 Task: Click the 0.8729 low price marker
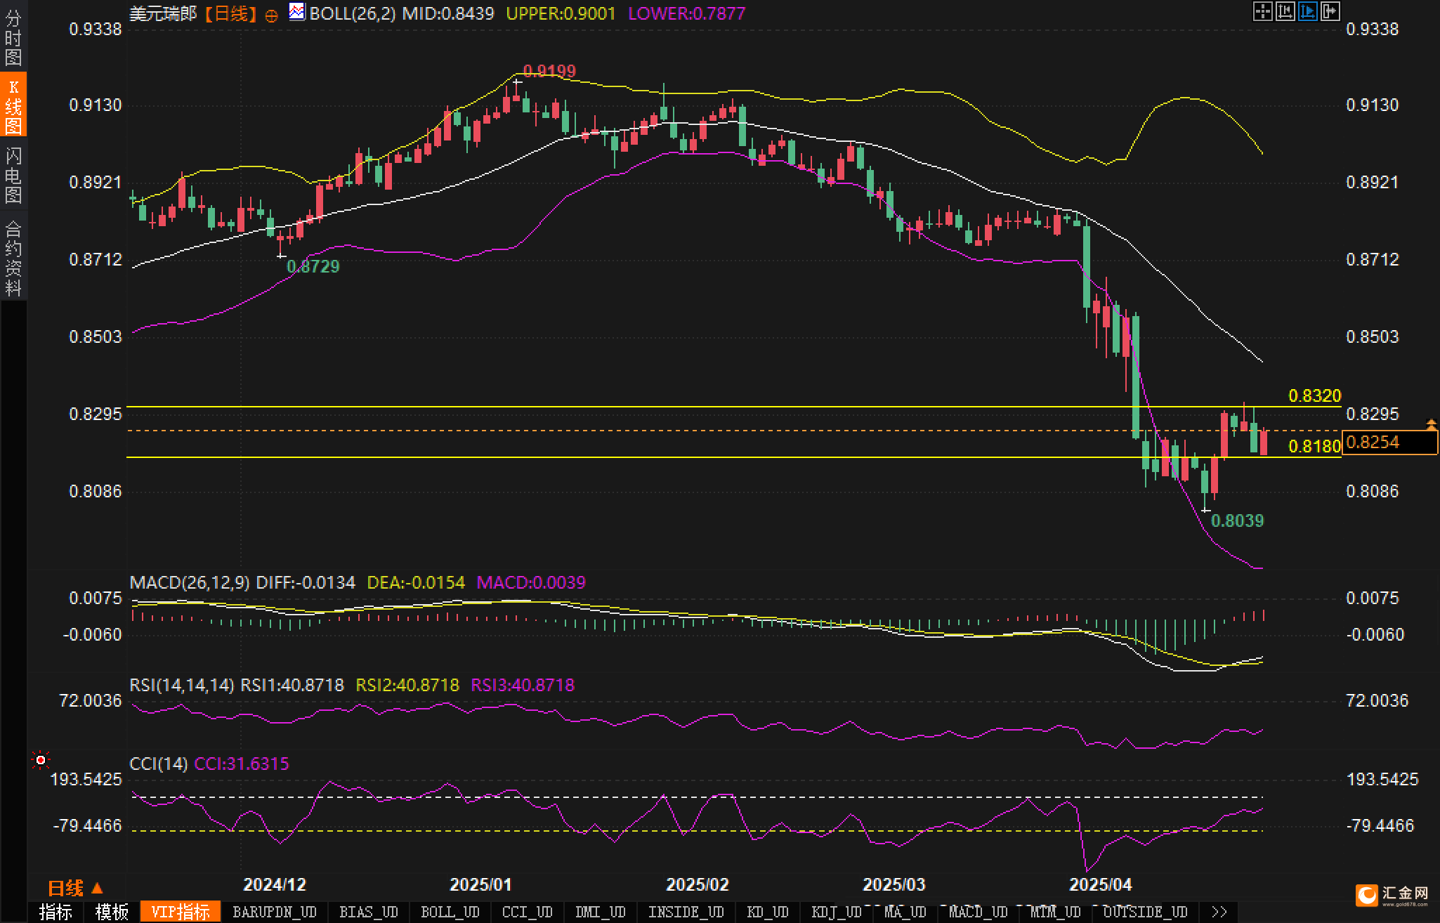coord(313,266)
